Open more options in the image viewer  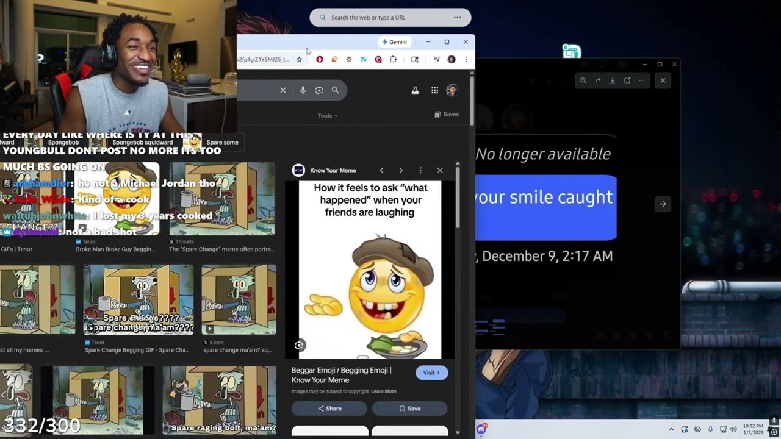click(x=642, y=80)
